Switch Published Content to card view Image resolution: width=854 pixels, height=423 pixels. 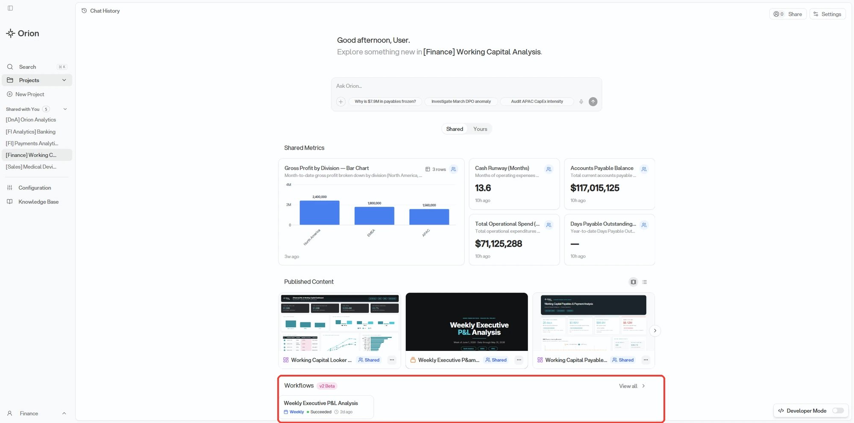633,282
